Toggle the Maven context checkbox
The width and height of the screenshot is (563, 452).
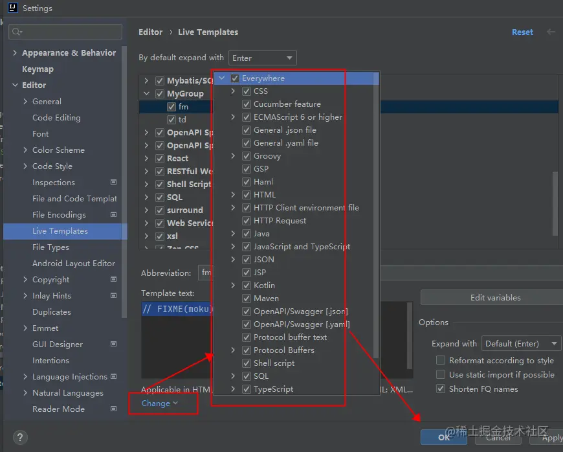coord(247,299)
